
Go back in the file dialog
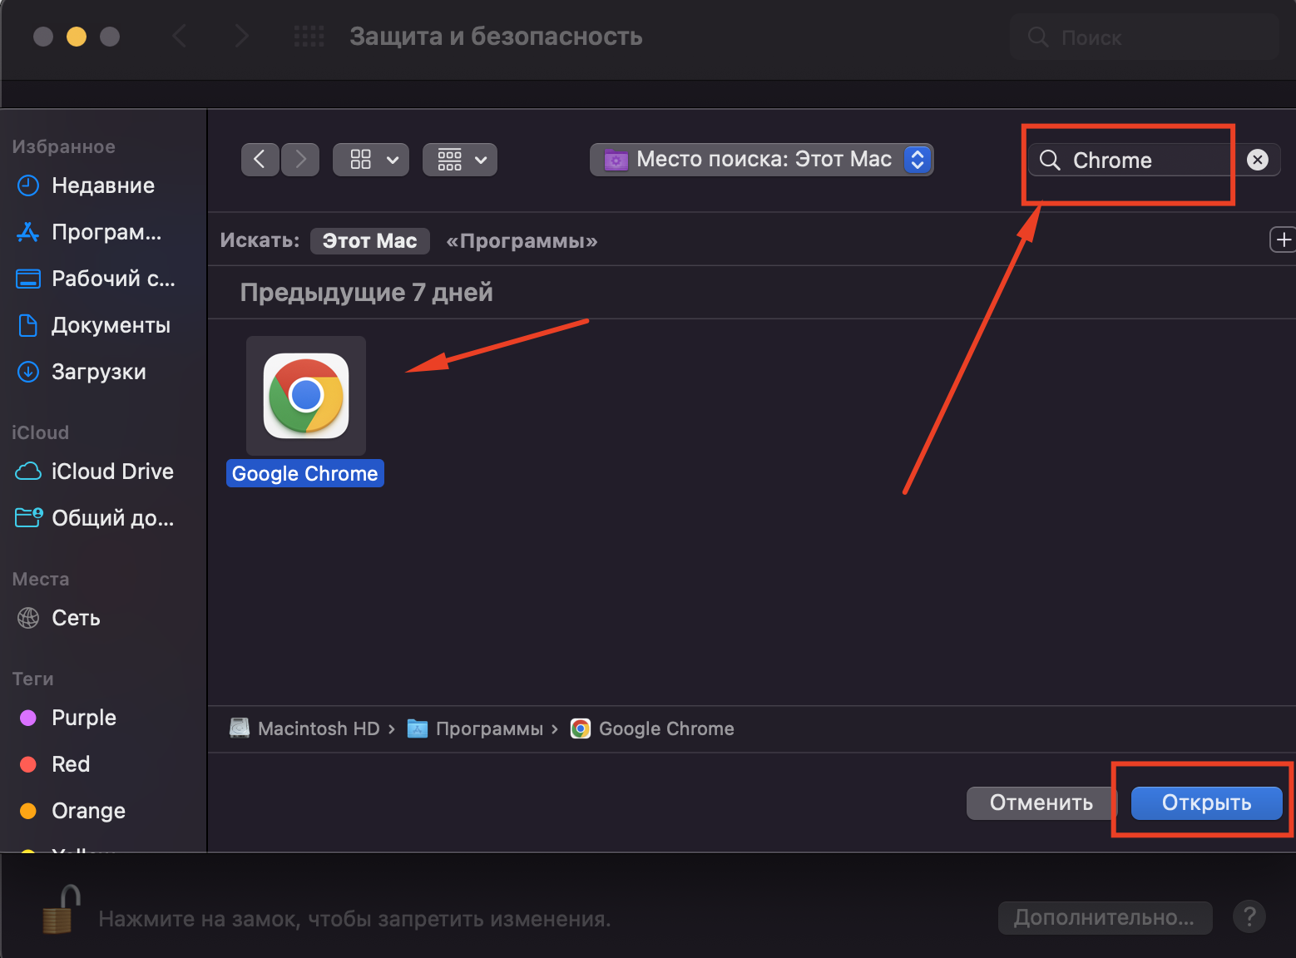click(x=260, y=159)
